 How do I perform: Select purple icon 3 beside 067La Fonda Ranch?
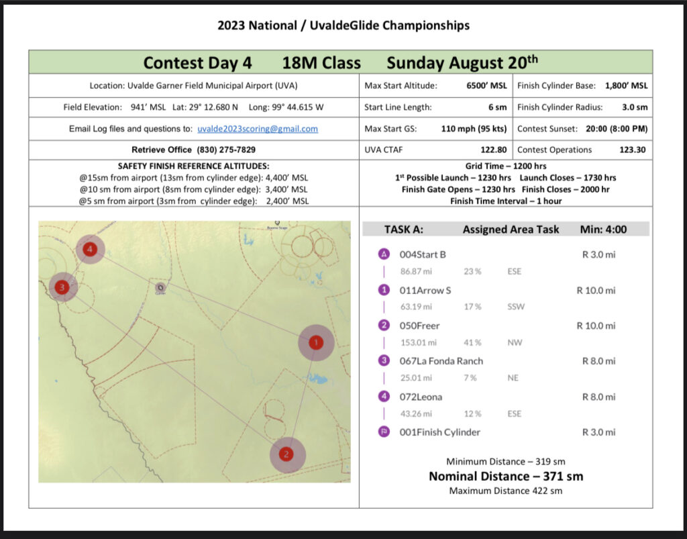384,361
